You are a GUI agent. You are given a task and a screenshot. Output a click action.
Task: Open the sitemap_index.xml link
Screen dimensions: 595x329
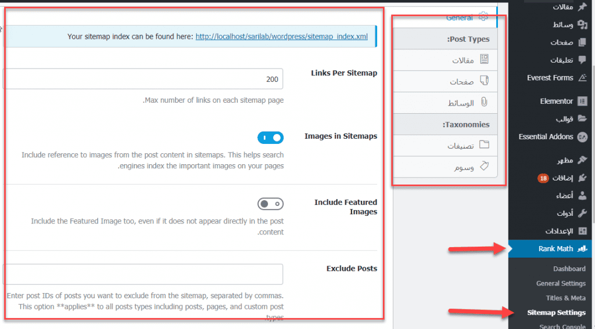281,36
